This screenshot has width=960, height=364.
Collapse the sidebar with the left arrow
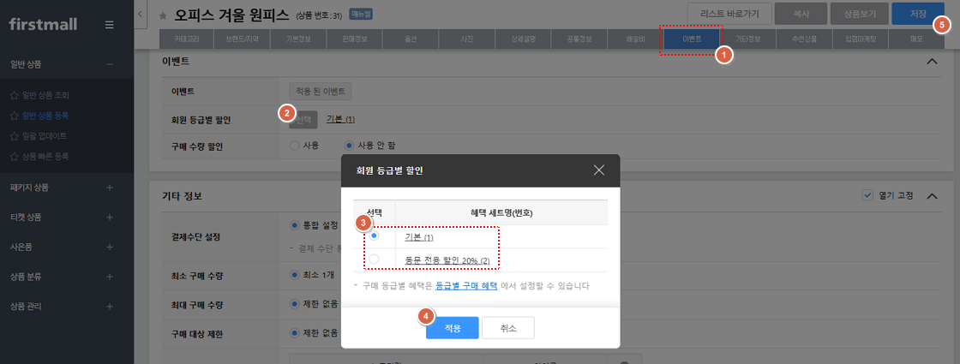tap(141, 14)
